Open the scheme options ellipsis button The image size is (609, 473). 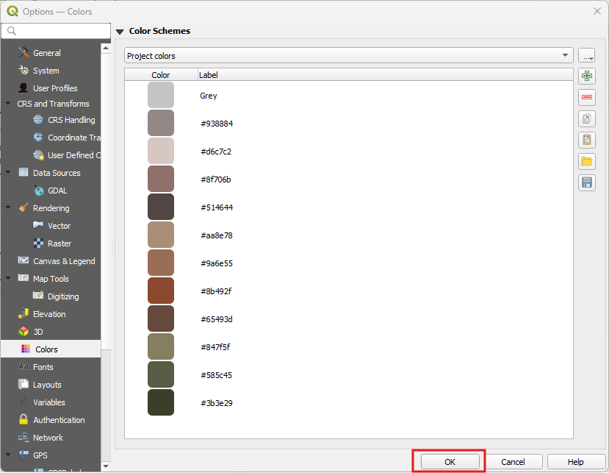click(x=586, y=55)
